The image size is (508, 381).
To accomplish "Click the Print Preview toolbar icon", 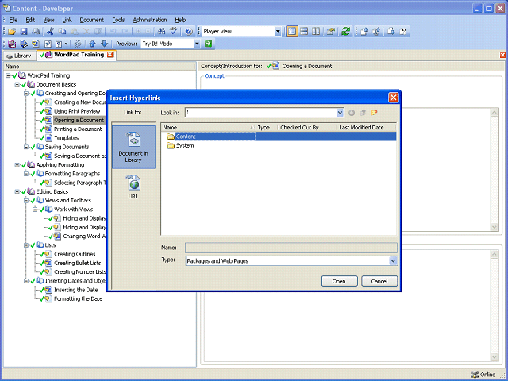I will 36,32.
